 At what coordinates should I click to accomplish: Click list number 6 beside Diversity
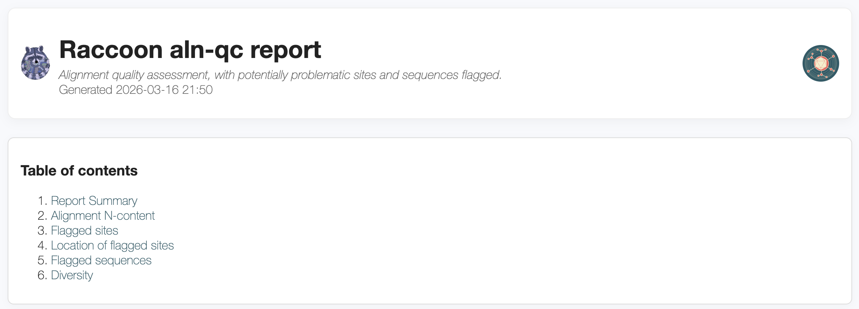click(42, 275)
